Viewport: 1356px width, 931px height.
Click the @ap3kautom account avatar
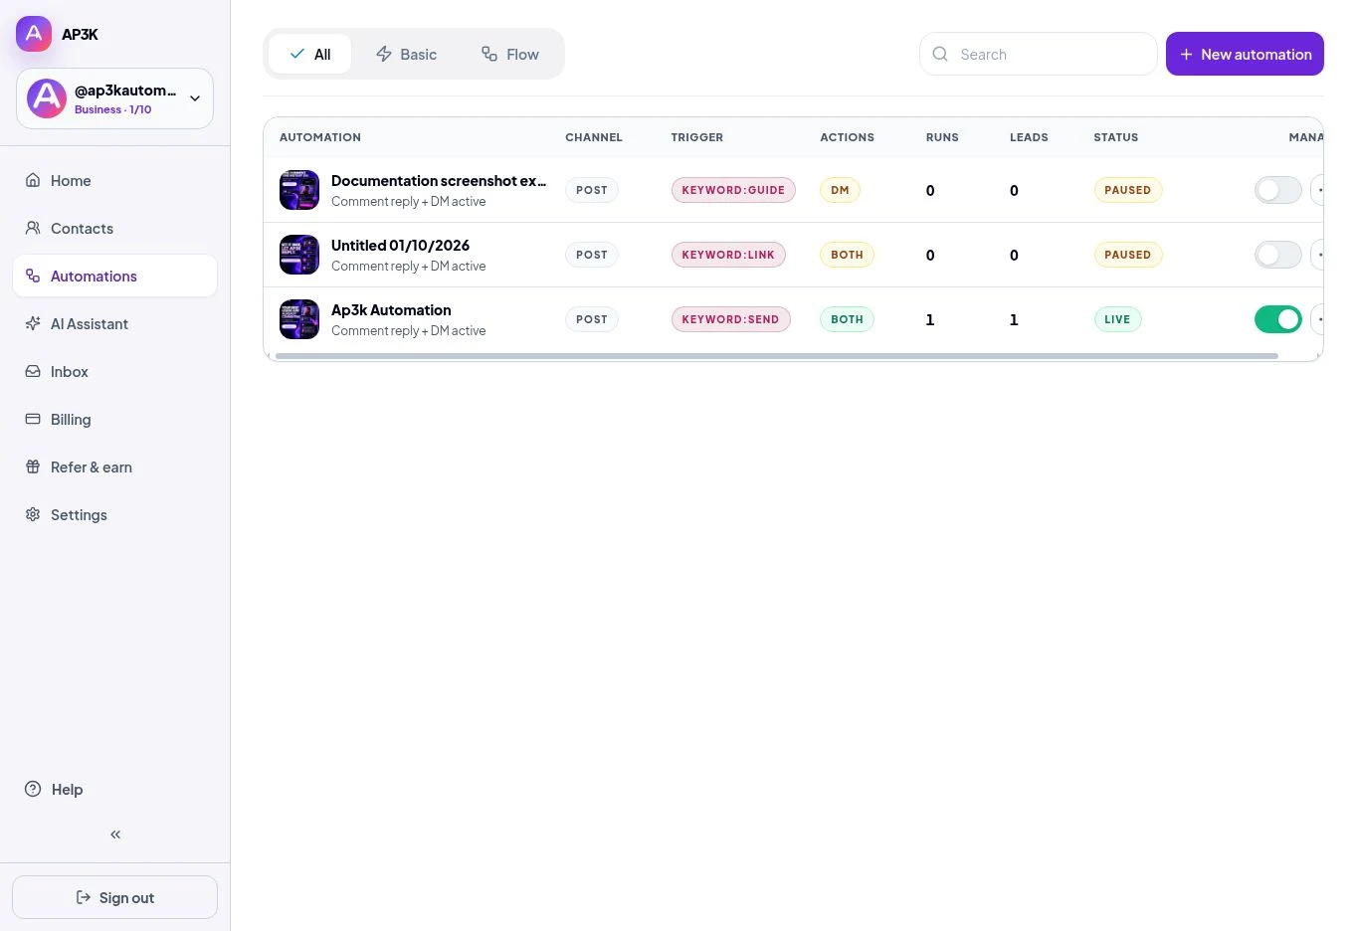click(47, 98)
